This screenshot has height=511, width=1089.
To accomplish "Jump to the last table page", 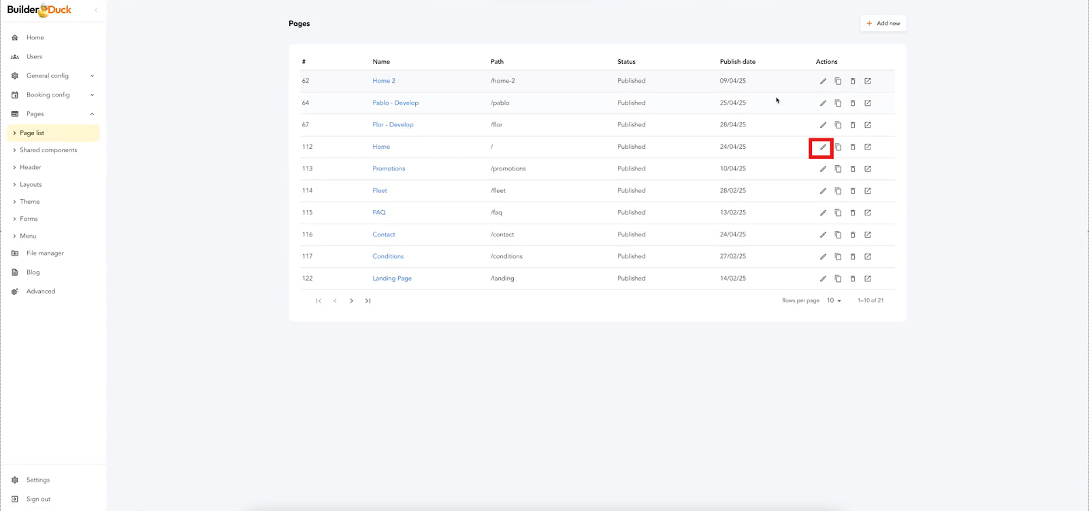I will click(x=368, y=300).
